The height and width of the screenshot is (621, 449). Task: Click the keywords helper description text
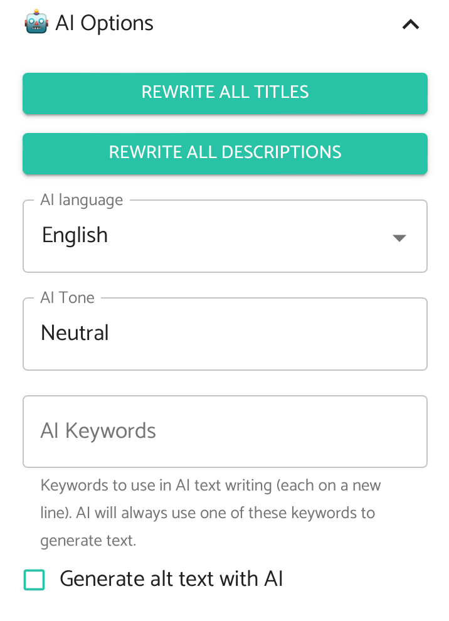click(x=211, y=513)
